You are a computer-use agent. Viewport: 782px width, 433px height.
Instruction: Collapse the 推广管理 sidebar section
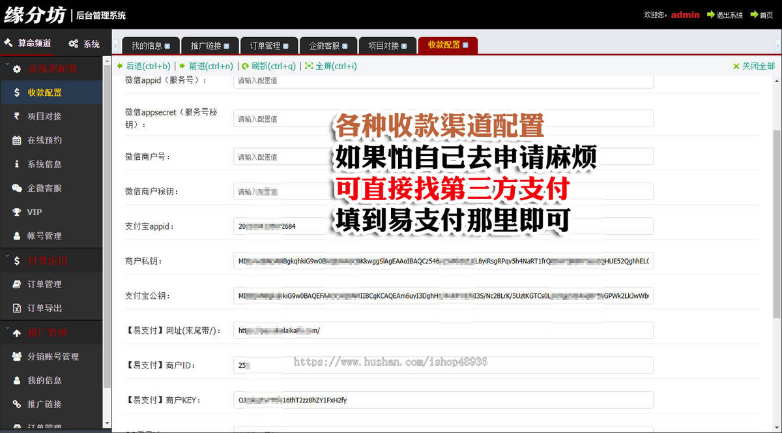coord(51,333)
